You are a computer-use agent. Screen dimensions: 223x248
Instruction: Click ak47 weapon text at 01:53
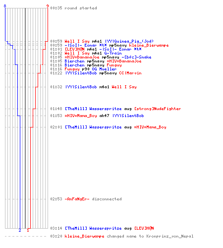pos(104,116)
